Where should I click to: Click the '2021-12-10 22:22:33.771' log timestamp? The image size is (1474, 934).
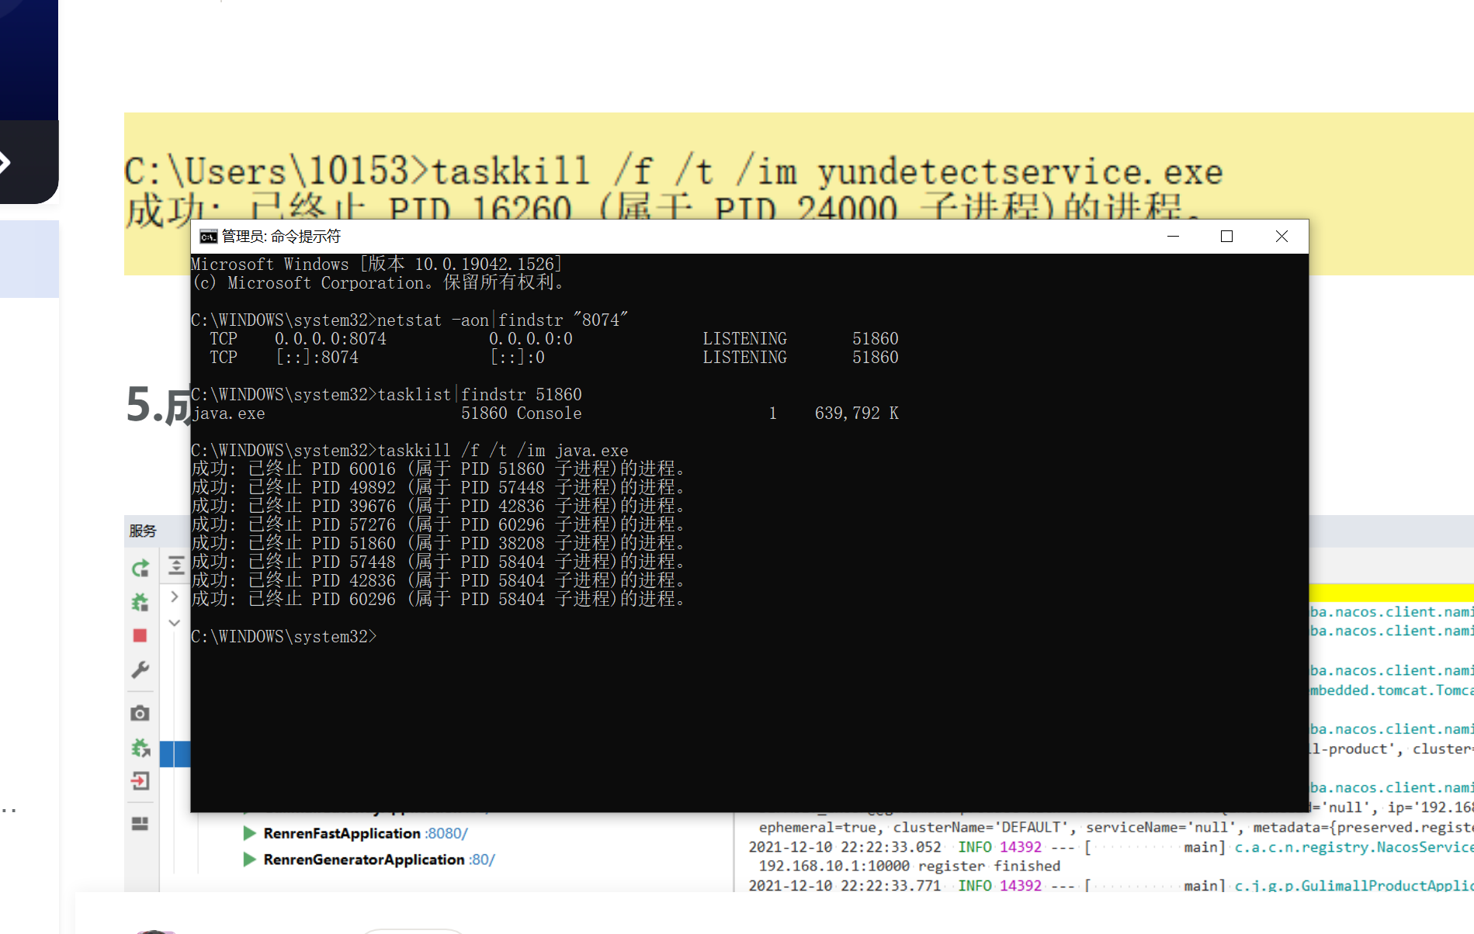pyautogui.click(x=845, y=885)
